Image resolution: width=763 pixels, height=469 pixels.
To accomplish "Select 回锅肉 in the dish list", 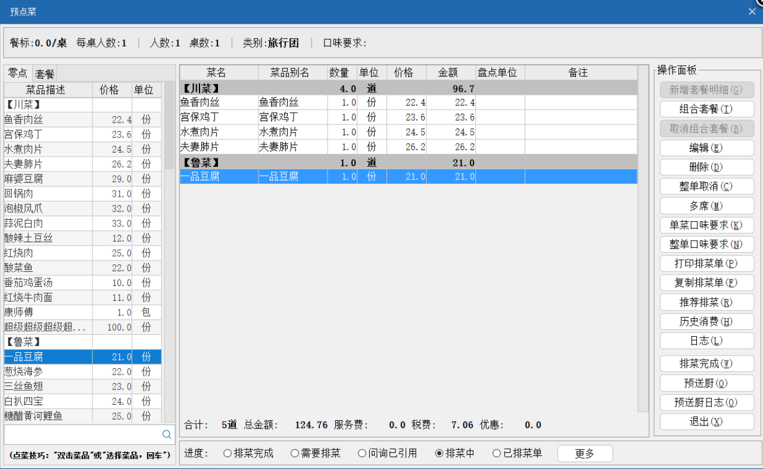I will (83, 194).
